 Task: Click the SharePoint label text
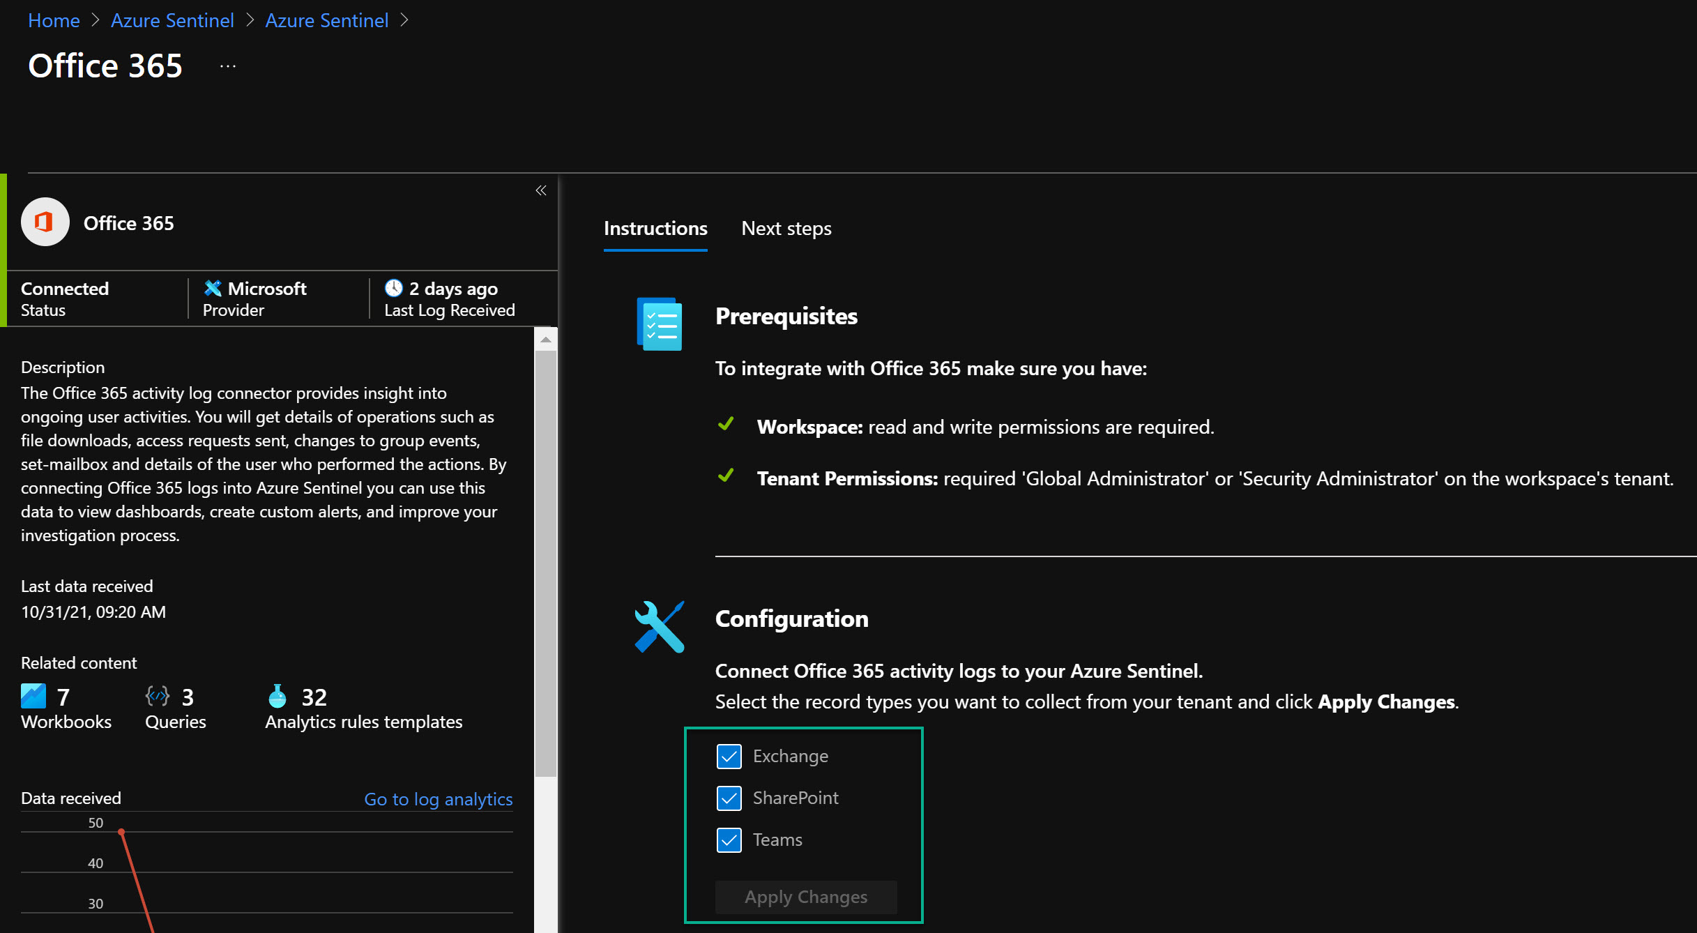(796, 798)
